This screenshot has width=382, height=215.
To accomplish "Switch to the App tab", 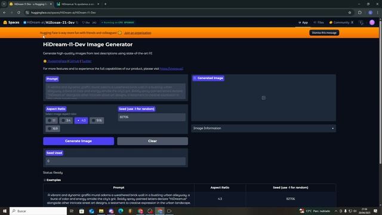I will 303,23.
